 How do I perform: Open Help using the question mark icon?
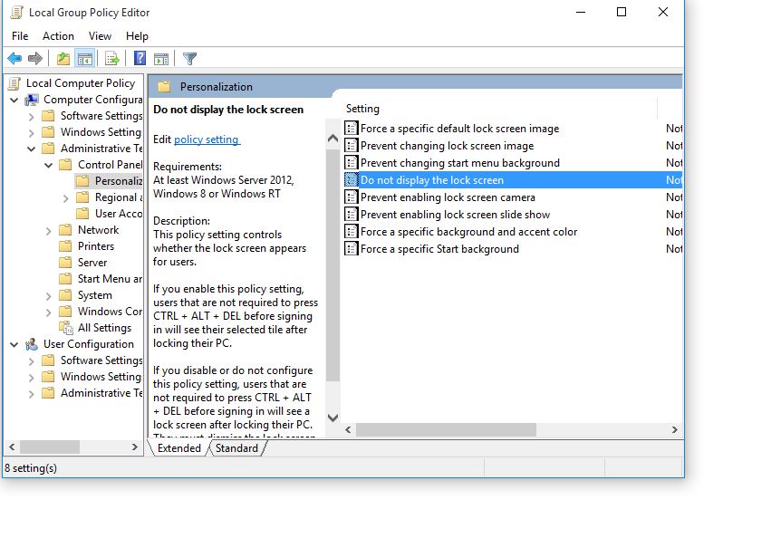point(138,58)
